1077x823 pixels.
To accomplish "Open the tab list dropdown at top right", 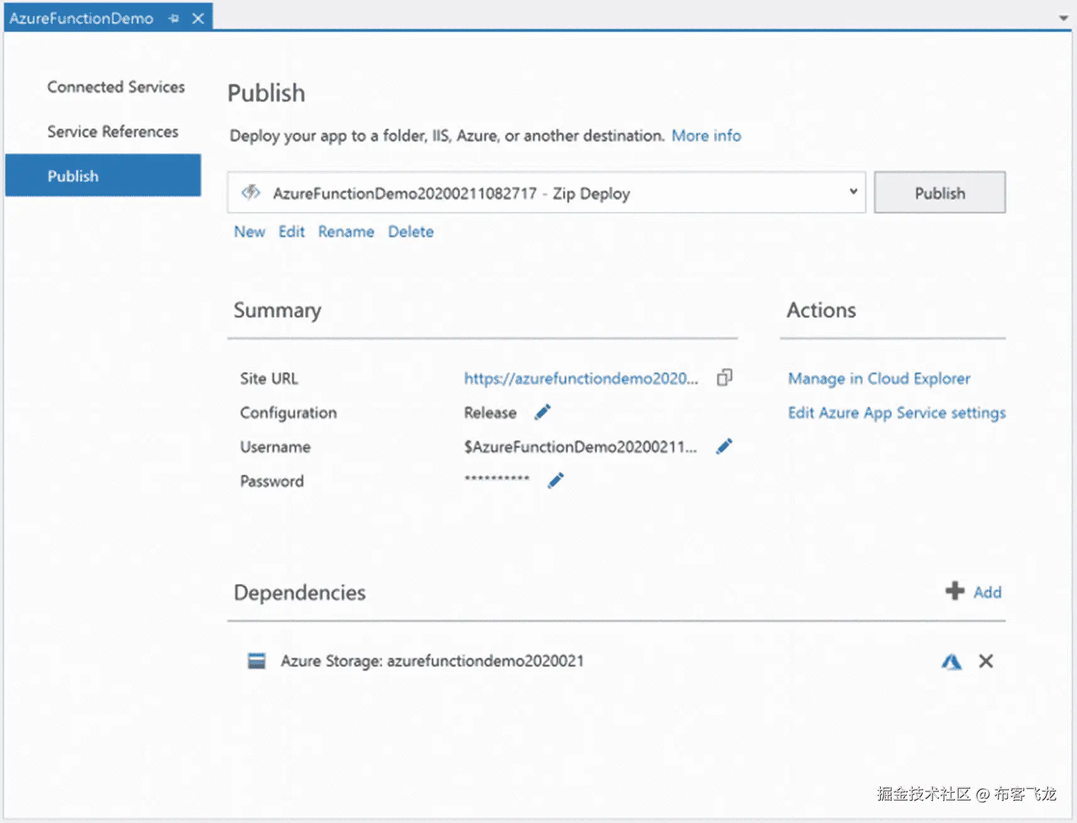I will click(x=1063, y=18).
